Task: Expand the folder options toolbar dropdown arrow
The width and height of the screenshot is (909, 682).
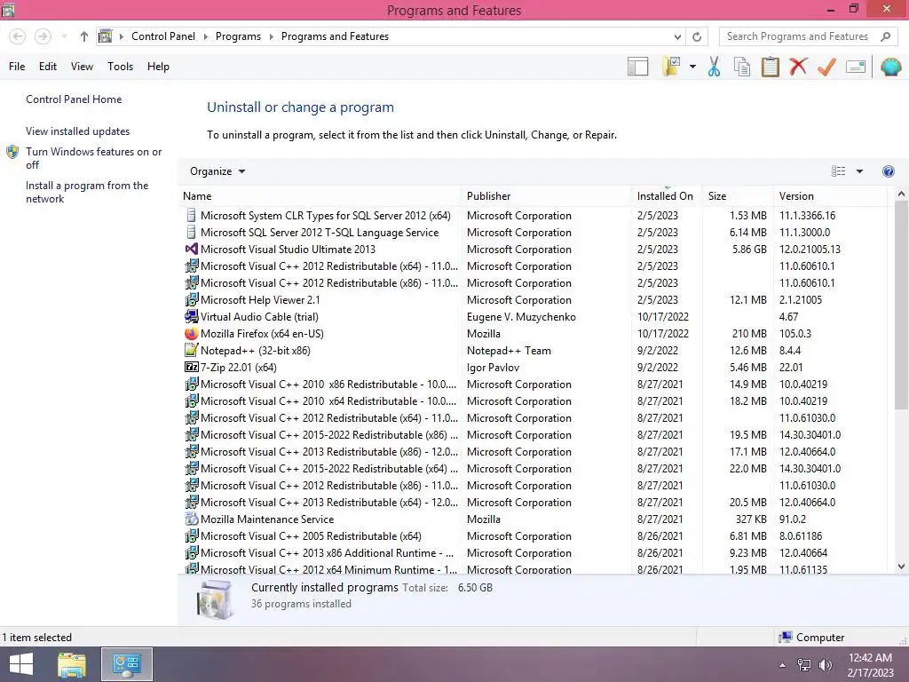Action: point(692,67)
